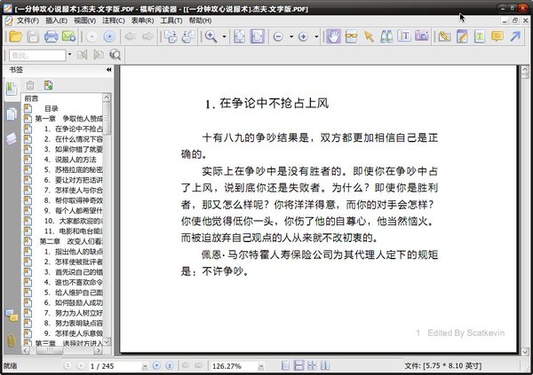Select the Snapshot camera tool
The height and width of the screenshot is (375, 533).
(x=422, y=36)
